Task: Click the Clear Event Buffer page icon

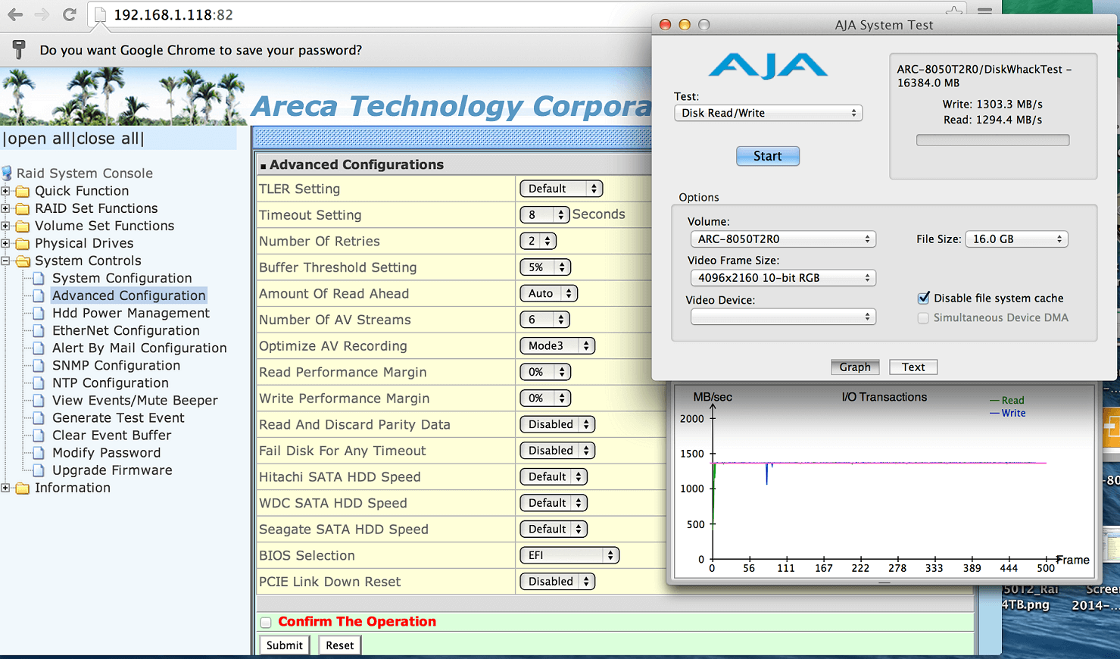Action: (x=38, y=435)
